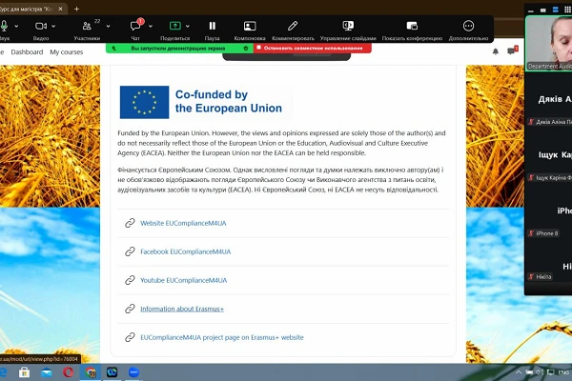Click the notification bell icon on the page

[495, 52]
